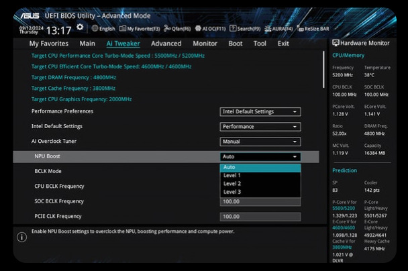Click the globe language icon

point(95,28)
